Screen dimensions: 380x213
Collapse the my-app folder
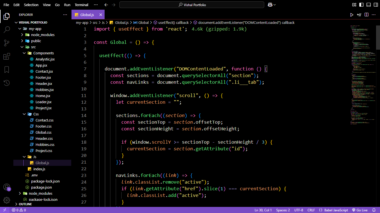coord(42,29)
